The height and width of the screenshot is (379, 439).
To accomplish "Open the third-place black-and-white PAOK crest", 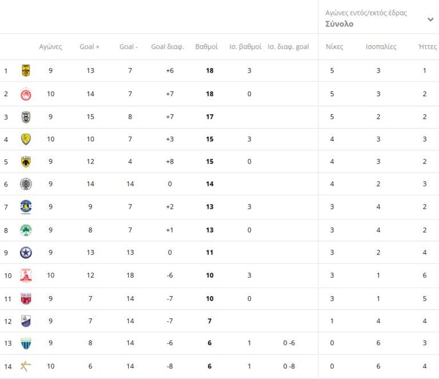I will (26, 117).
